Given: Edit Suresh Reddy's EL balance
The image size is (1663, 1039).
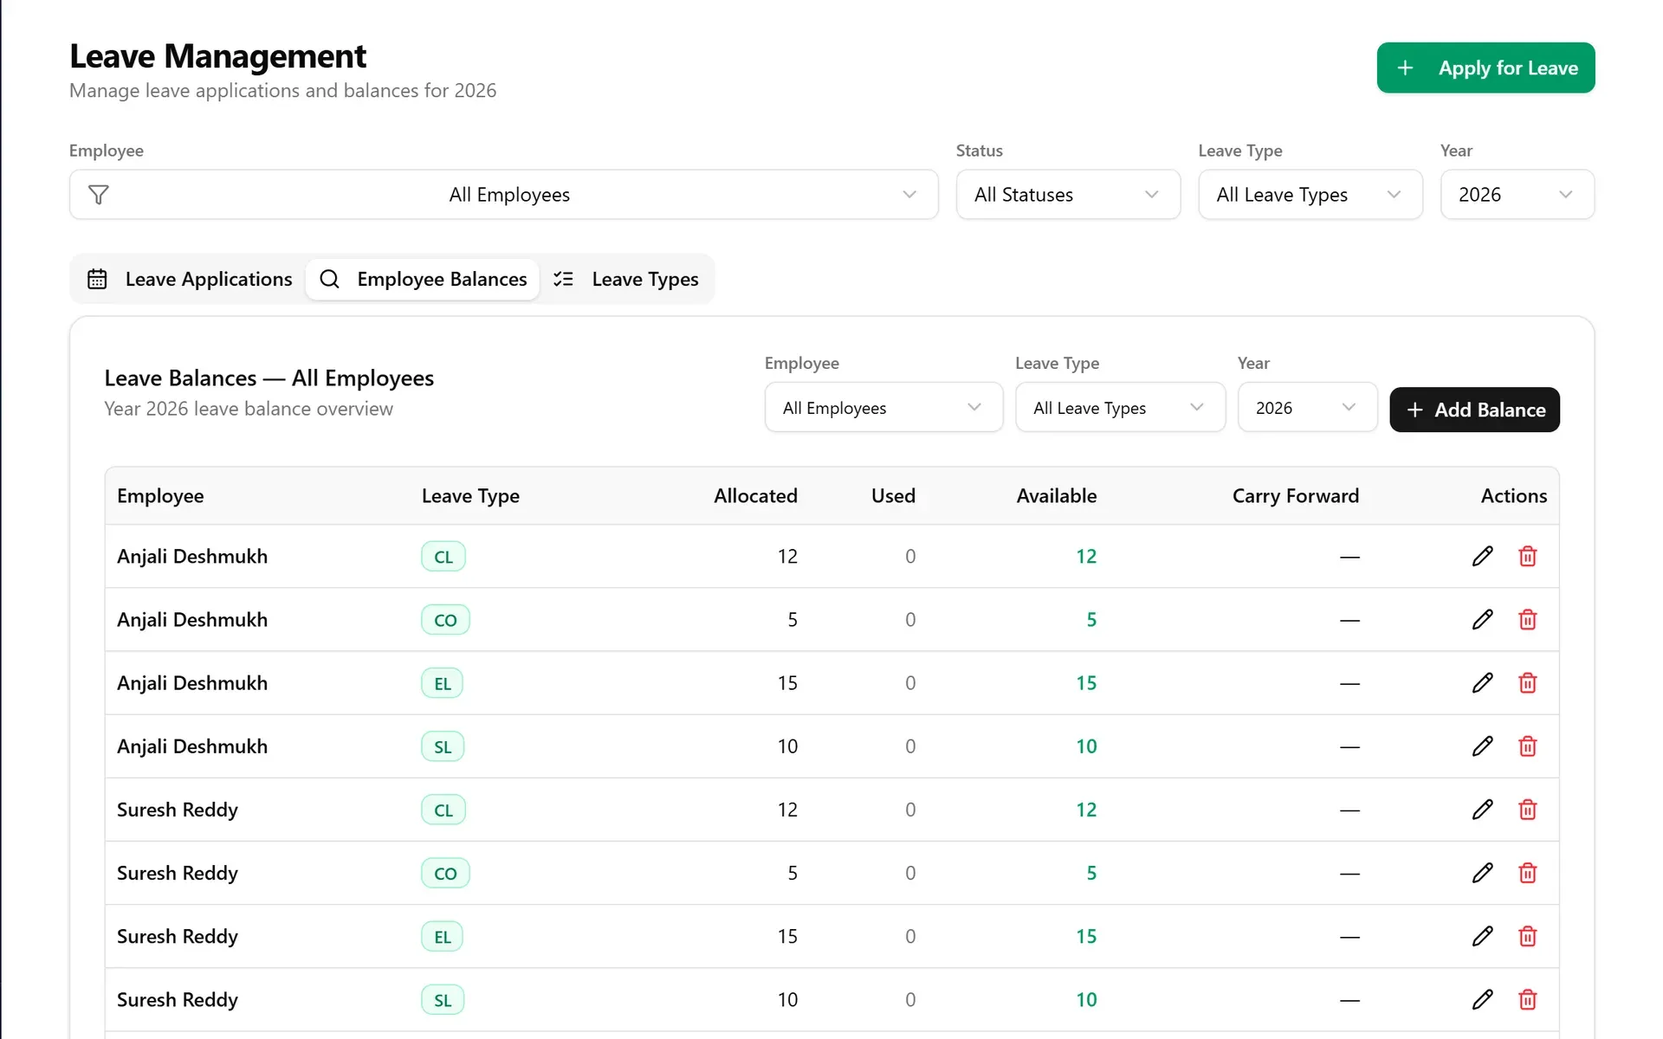Looking at the screenshot, I should pos(1482,935).
